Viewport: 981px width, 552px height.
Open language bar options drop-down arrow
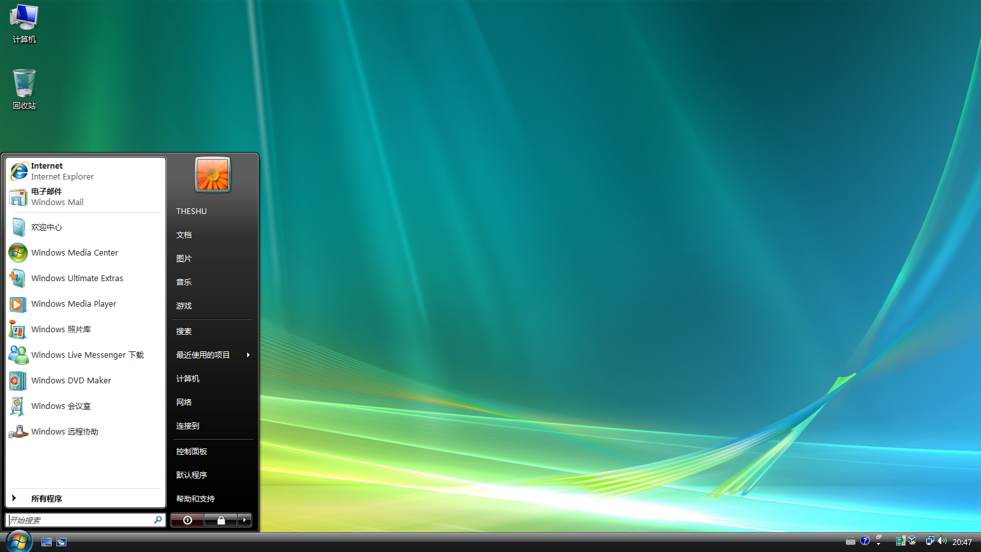click(879, 544)
